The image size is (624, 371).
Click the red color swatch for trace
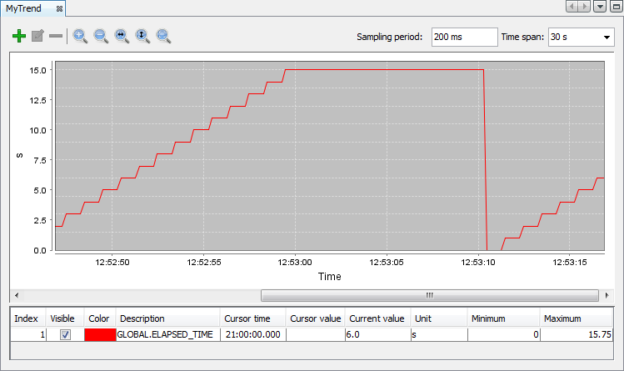(x=100, y=335)
